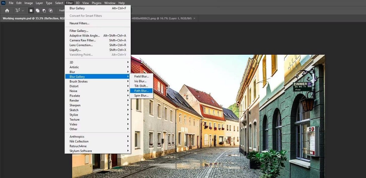Open the Window menu

tap(109, 3)
